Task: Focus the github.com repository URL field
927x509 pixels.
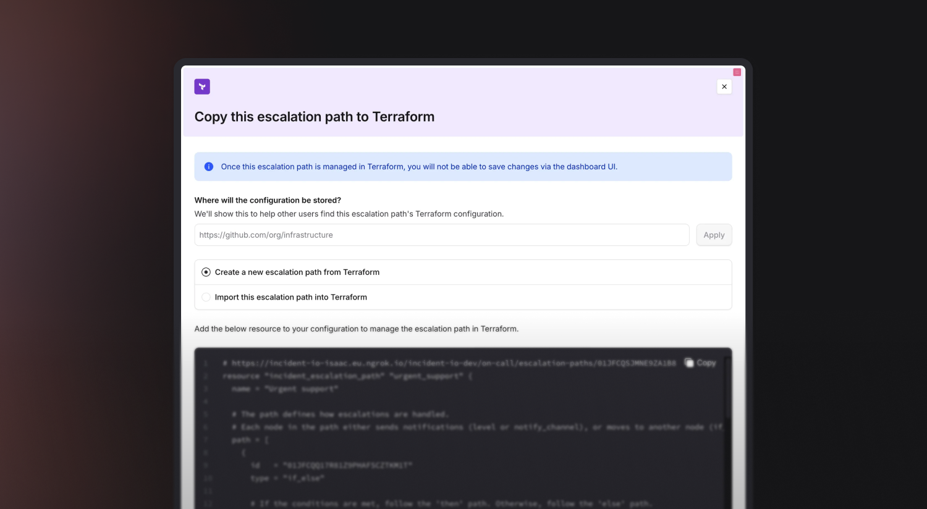Action: (442, 235)
